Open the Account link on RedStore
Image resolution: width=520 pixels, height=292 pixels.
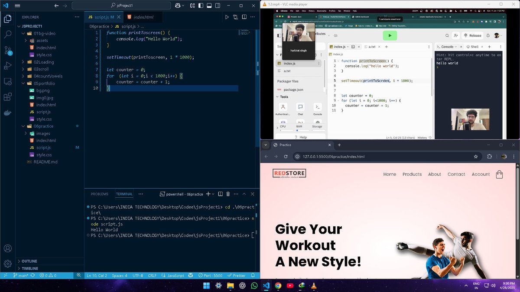[481, 174]
